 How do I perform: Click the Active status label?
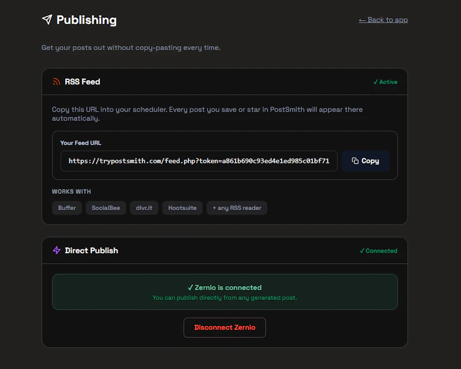(386, 82)
